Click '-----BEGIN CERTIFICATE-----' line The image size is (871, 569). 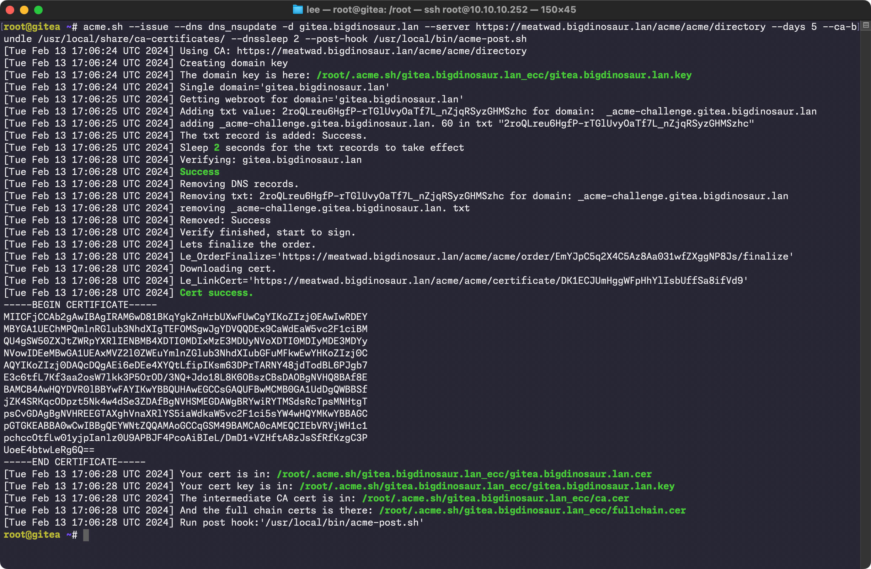tap(80, 305)
